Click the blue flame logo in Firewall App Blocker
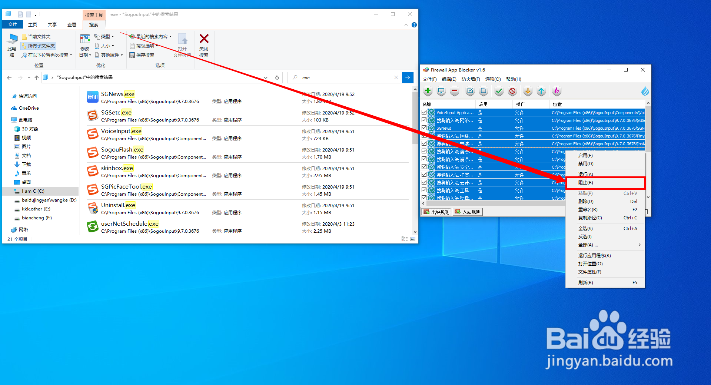The width and height of the screenshot is (711, 385). tap(645, 91)
